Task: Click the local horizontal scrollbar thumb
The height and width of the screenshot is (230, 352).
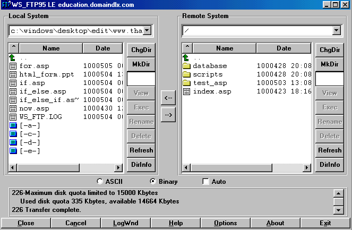Action: click(x=48, y=167)
